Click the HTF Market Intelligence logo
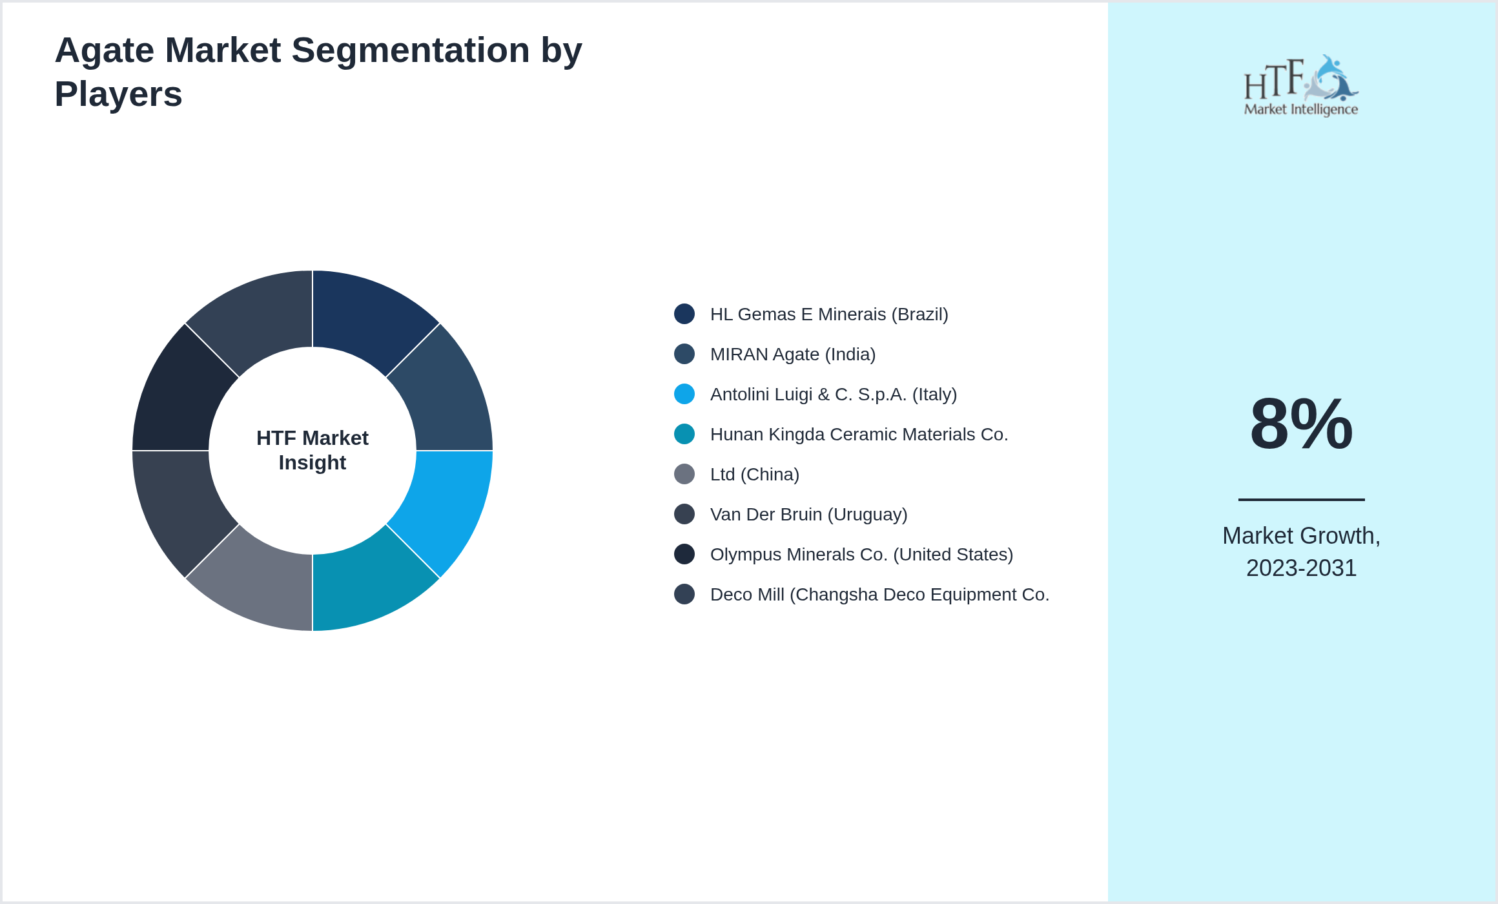1498x904 pixels. coord(1301,85)
